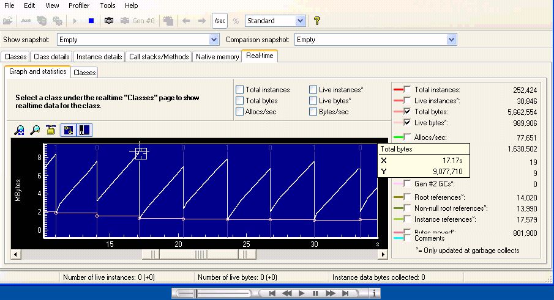Image resolution: width=554 pixels, height=300 pixels.
Task: Toggle the zero-axis graph icon
Action: (84, 130)
